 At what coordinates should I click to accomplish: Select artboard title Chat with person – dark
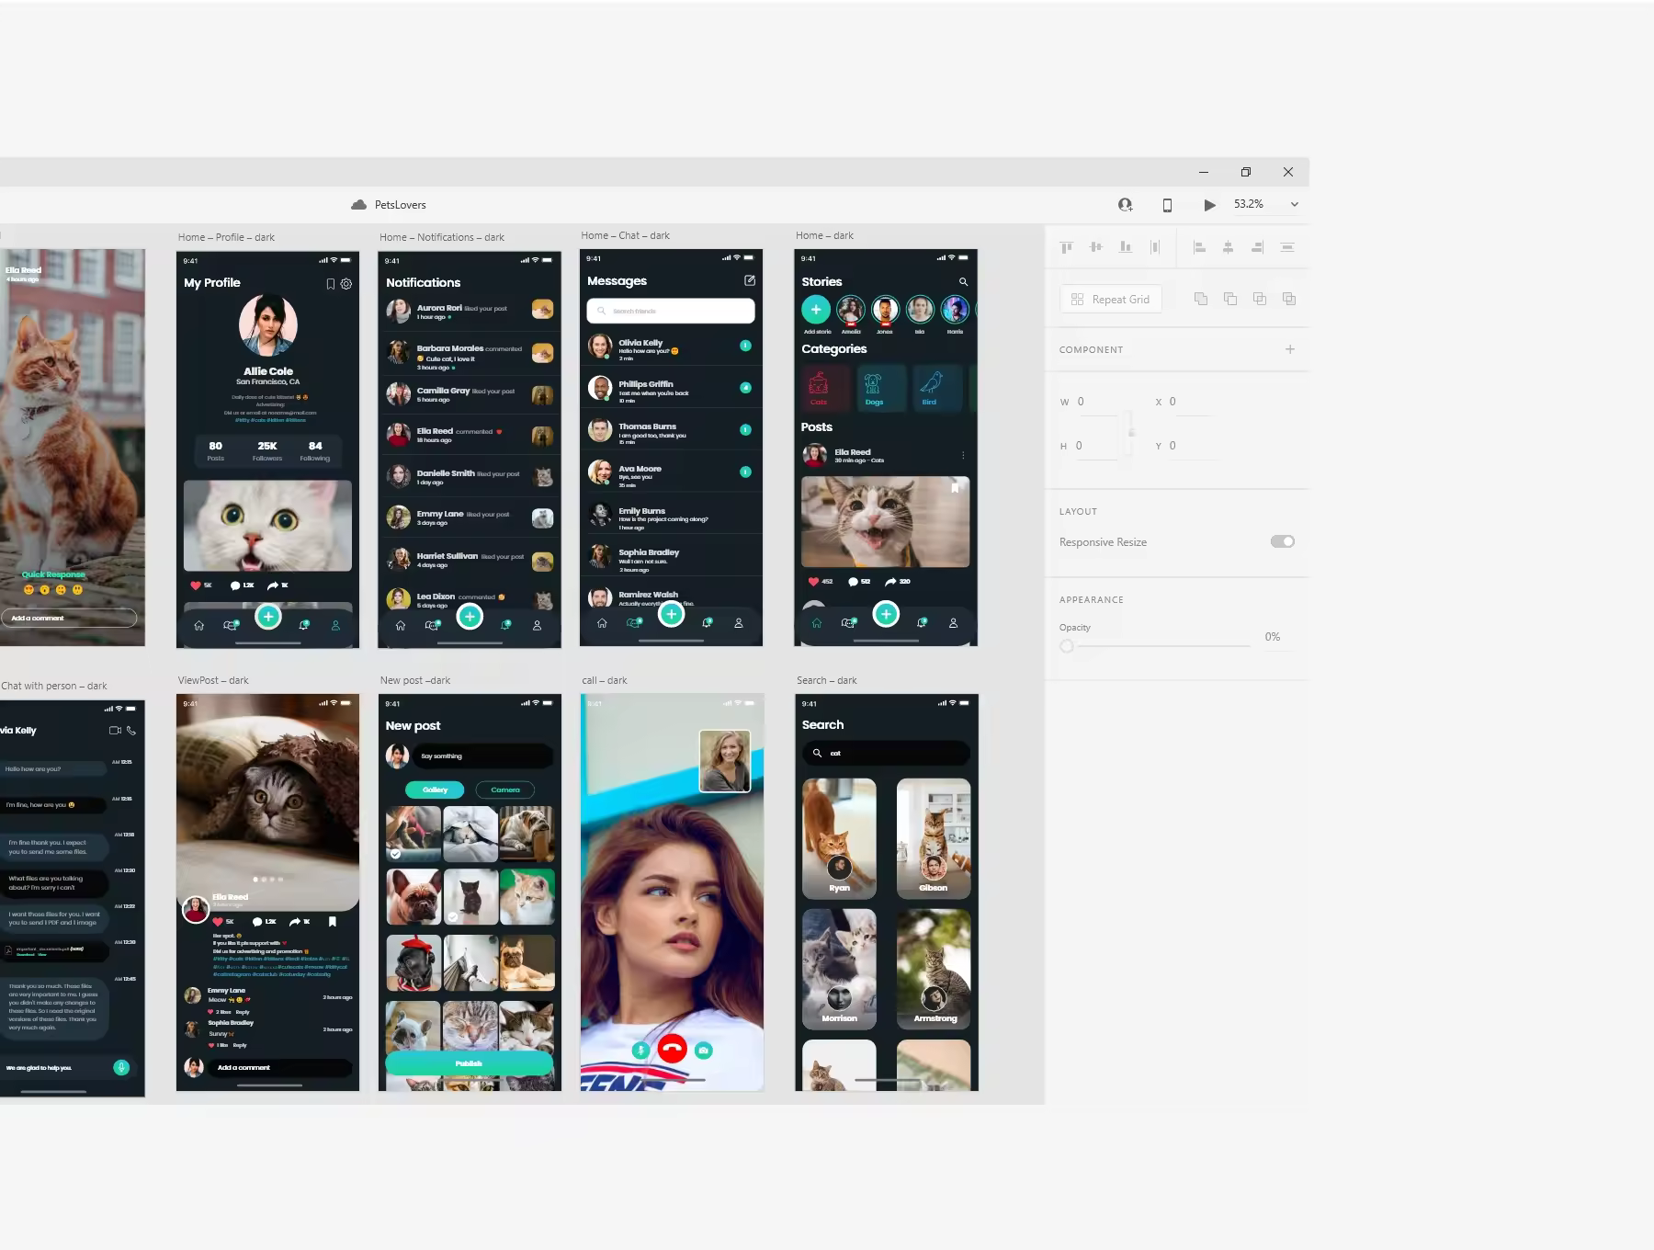[54, 686]
